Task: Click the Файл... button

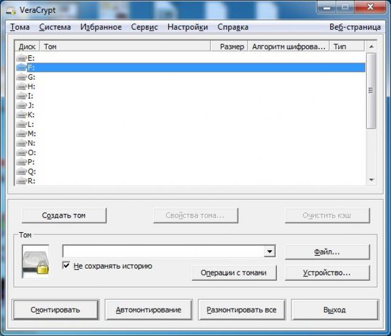Action: pos(327,252)
